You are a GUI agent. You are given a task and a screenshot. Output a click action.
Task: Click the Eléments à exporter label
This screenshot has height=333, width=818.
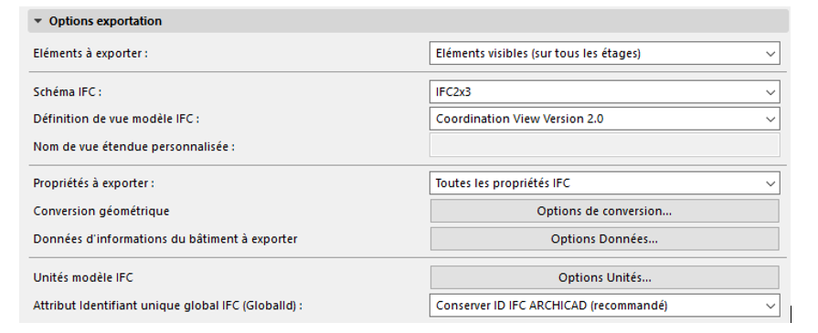click(x=90, y=53)
